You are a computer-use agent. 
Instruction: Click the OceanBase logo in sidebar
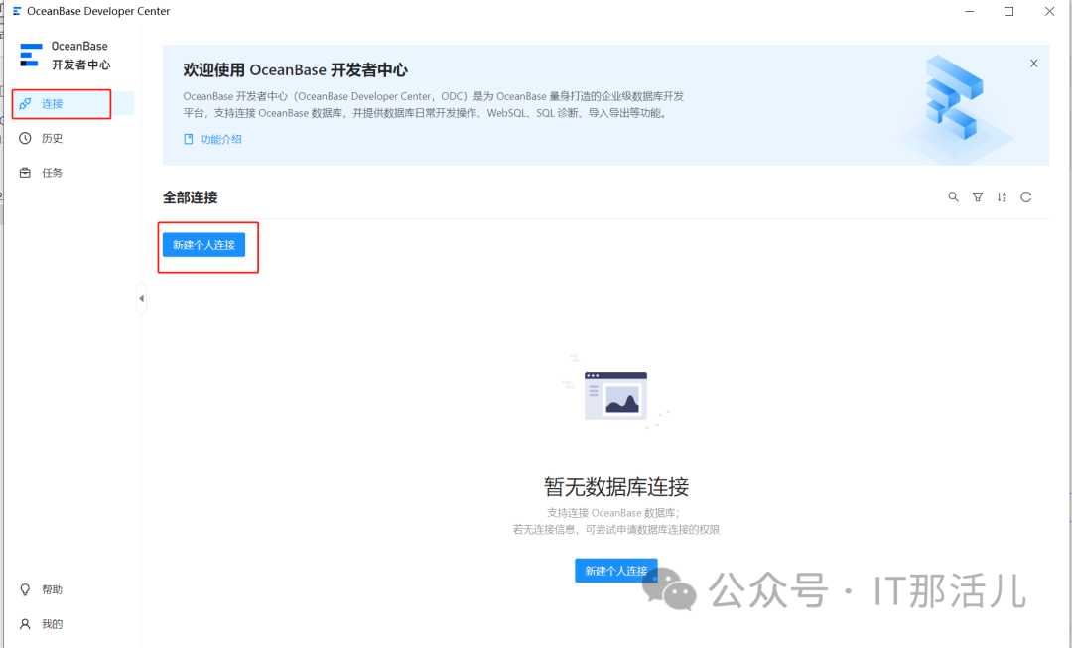pyautogui.click(x=30, y=55)
